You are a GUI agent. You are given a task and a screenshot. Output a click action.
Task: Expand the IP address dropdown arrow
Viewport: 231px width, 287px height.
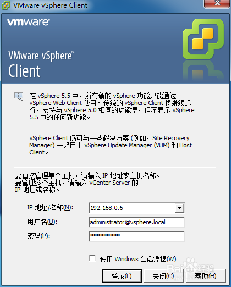click(179, 208)
